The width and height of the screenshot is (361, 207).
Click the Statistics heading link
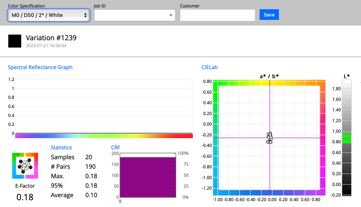coord(61,147)
